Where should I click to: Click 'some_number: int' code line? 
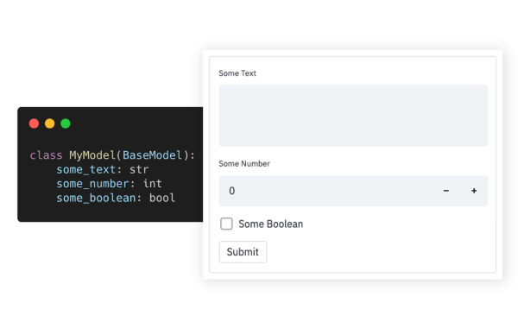tap(109, 184)
